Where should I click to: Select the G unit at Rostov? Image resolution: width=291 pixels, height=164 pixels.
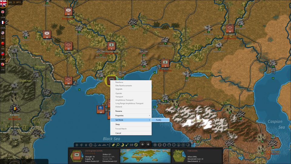click(x=165, y=63)
